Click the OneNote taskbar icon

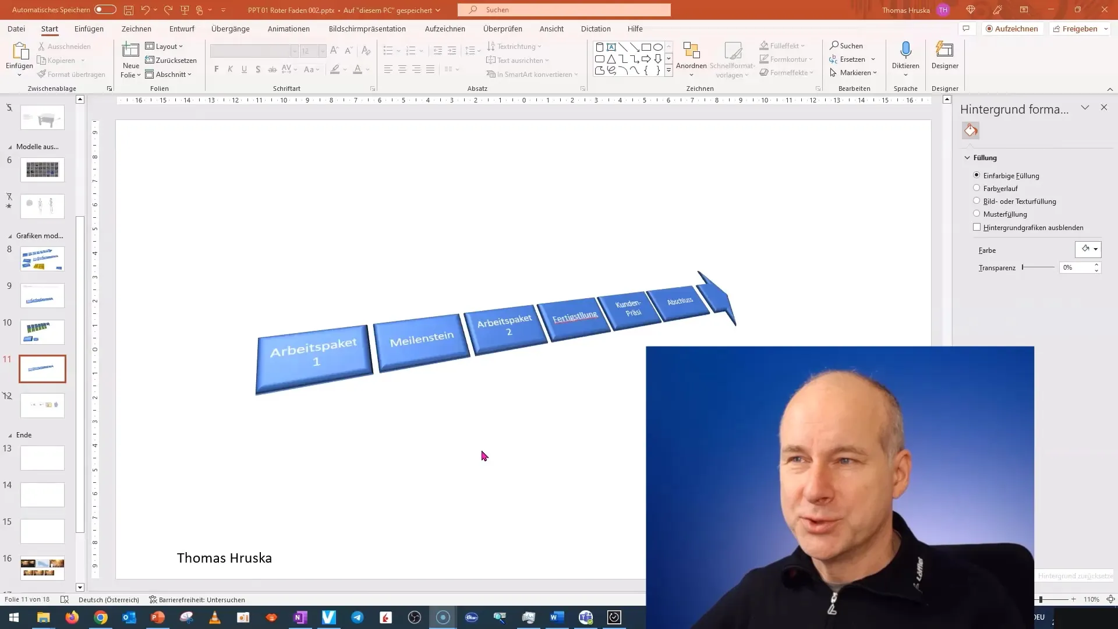(x=300, y=617)
